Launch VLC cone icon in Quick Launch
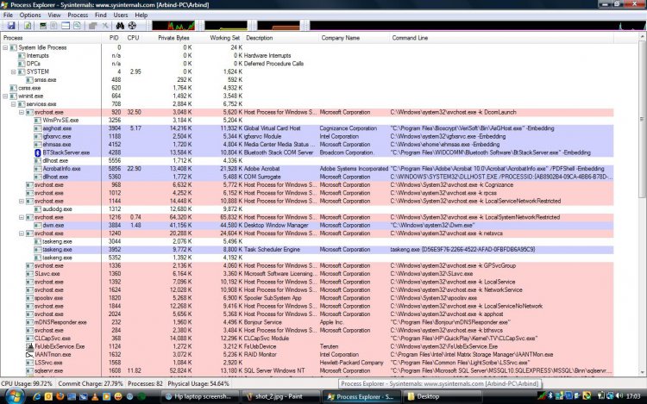647x404 pixels. (x=95, y=396)
